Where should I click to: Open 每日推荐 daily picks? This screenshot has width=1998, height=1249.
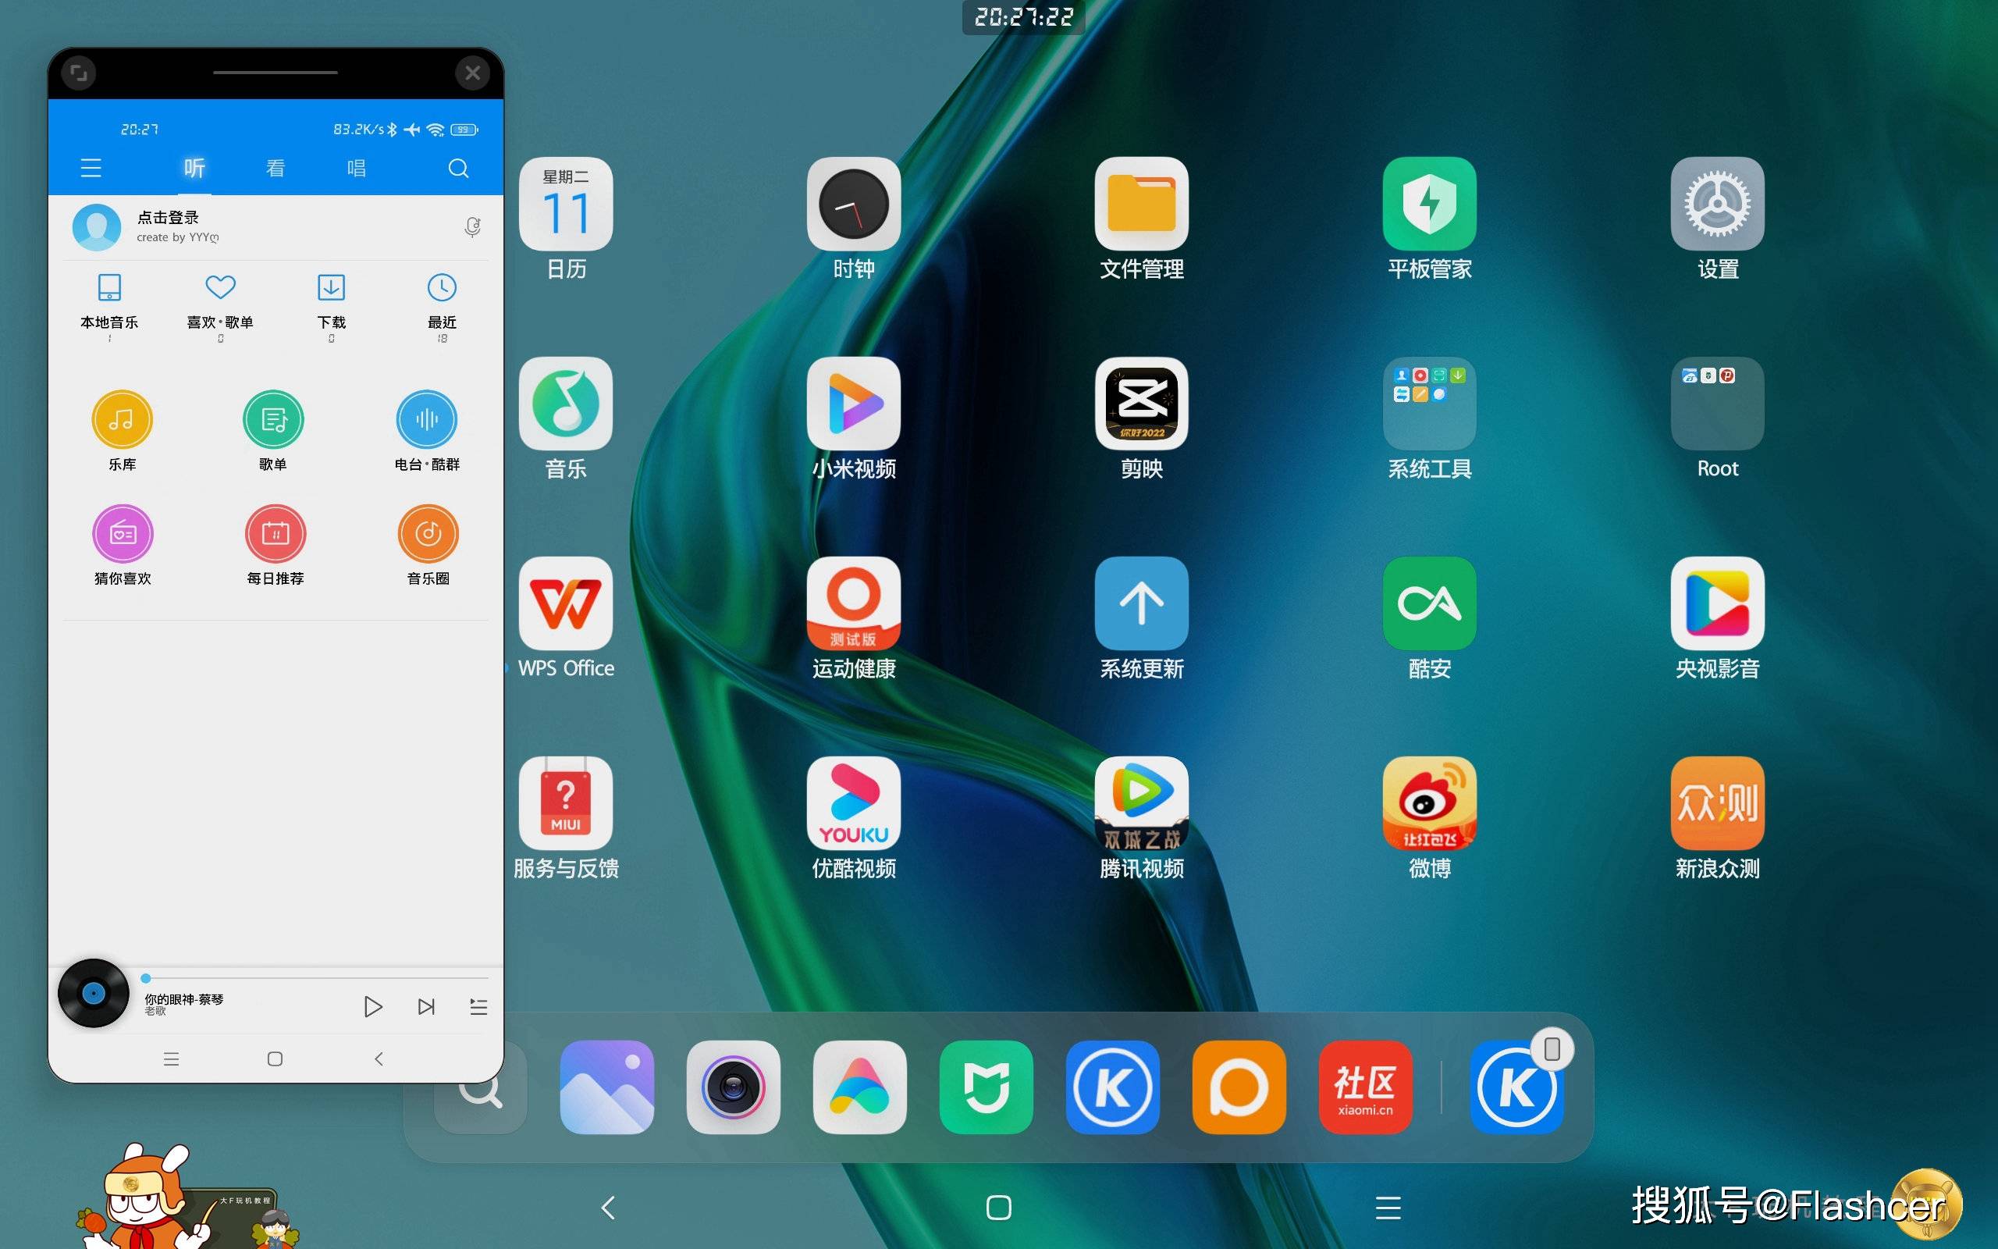pos(275,544)
